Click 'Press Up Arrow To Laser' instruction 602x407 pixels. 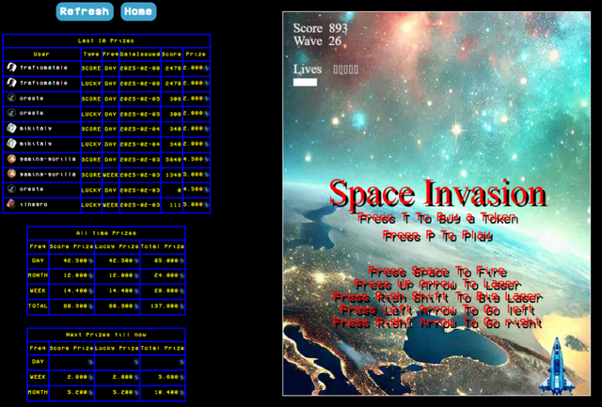(x=436, y=284)
